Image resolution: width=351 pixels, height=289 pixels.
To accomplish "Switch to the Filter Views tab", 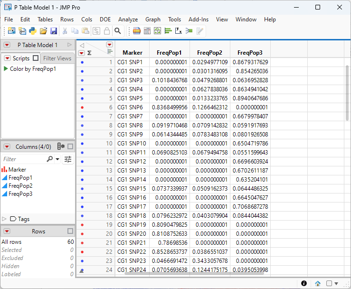I will [x=57, y=58].
